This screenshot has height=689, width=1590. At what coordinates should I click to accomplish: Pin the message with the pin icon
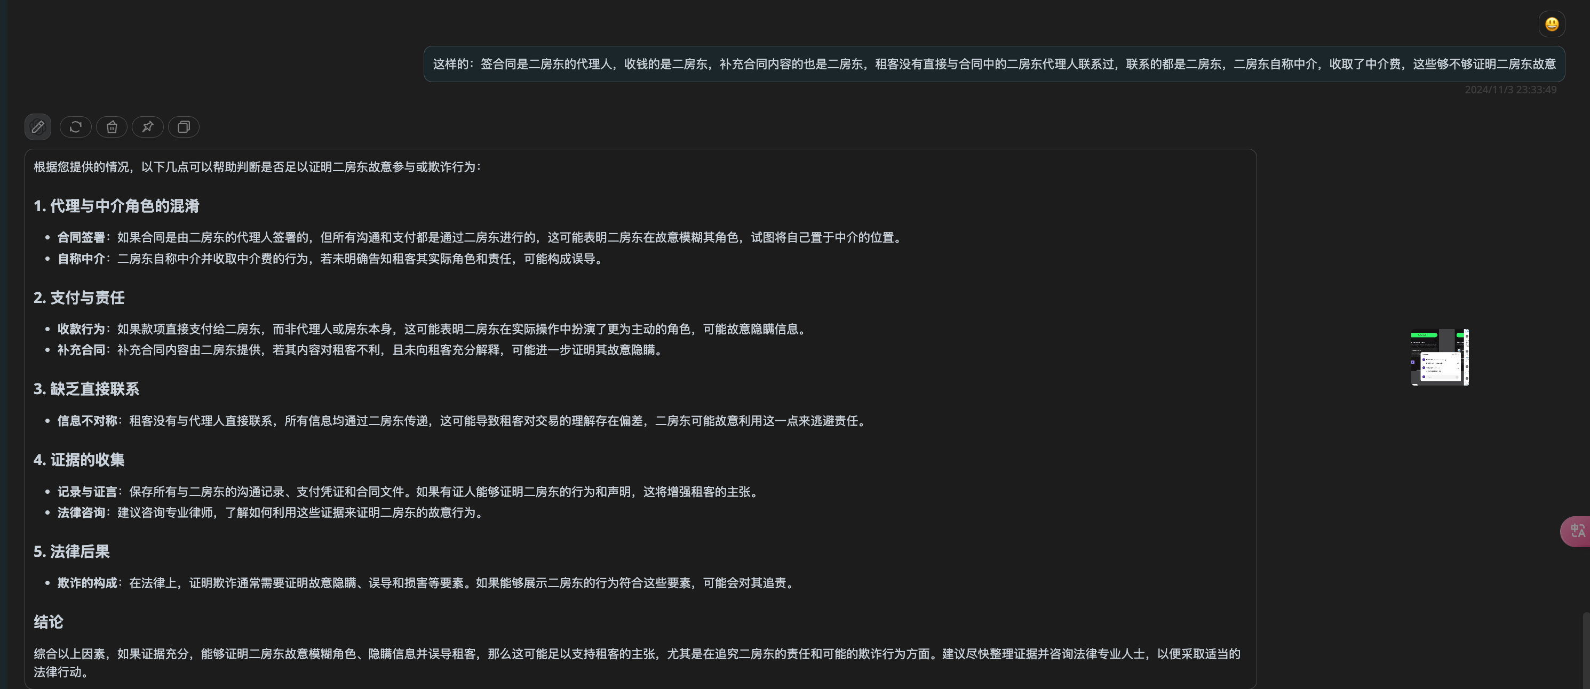tap(147, 127)
